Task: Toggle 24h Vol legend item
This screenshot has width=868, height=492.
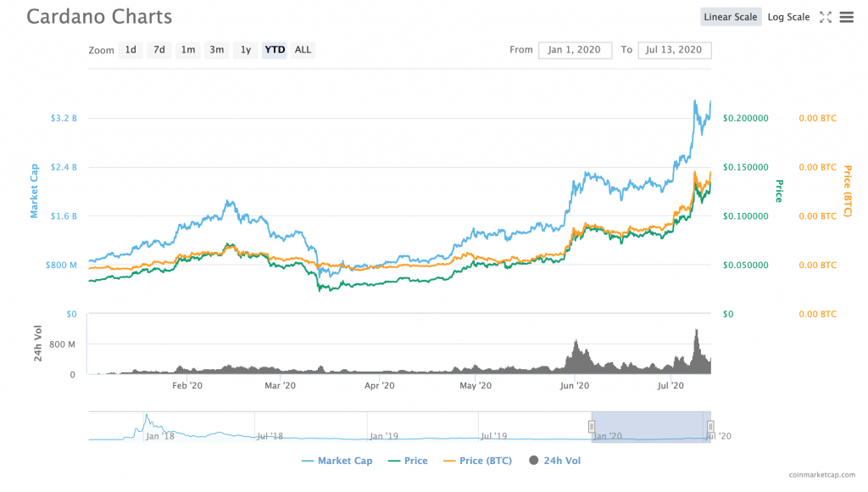Action: [x=554, y=461]
